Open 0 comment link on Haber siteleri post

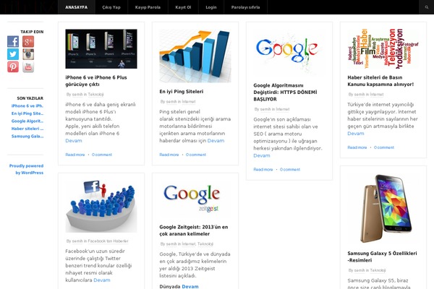pyautogui.click(x=384, y=147)
